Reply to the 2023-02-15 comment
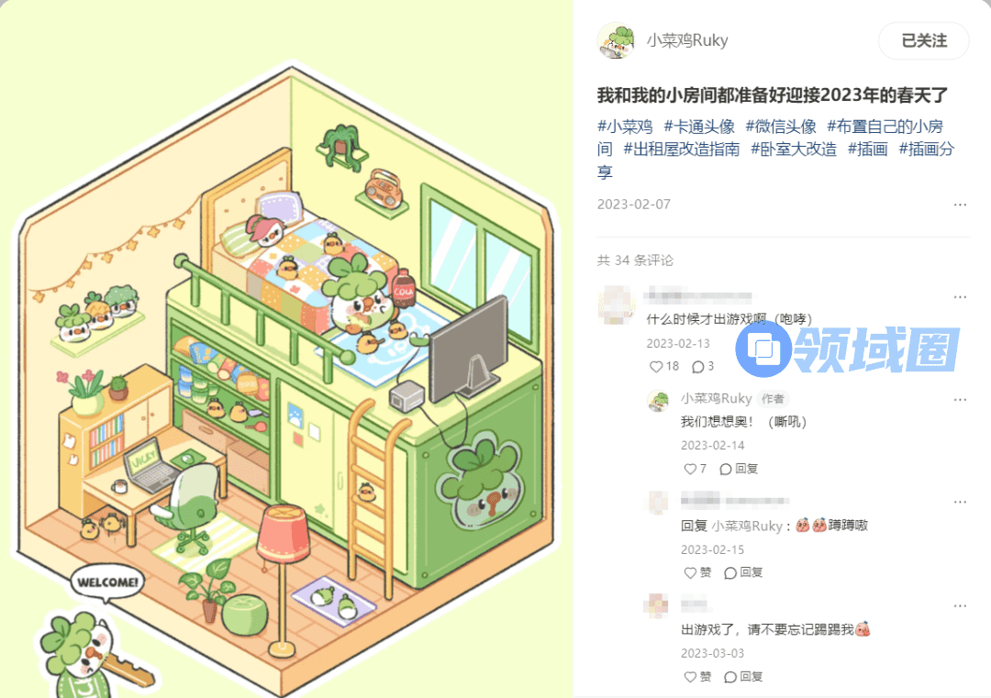The image size is (991, 698). coord(743,572)
